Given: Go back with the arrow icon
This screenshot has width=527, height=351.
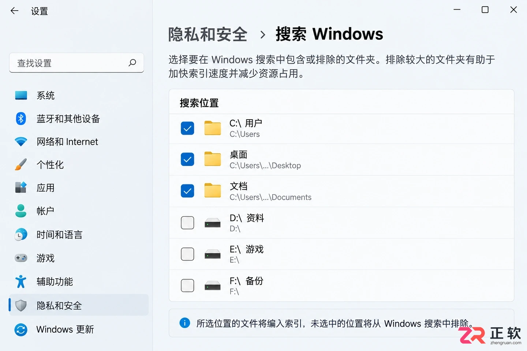Looking at the screenshot, I should pyautogui.click(x=15, y=11).
